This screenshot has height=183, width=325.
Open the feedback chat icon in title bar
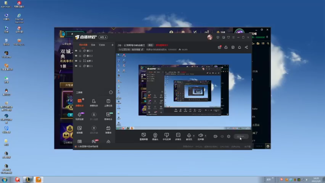pyautogui.click(x=218, y=37)
